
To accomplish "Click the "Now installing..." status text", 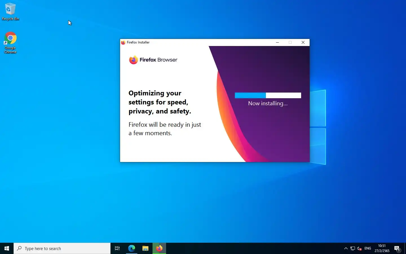I will (268, 104).
